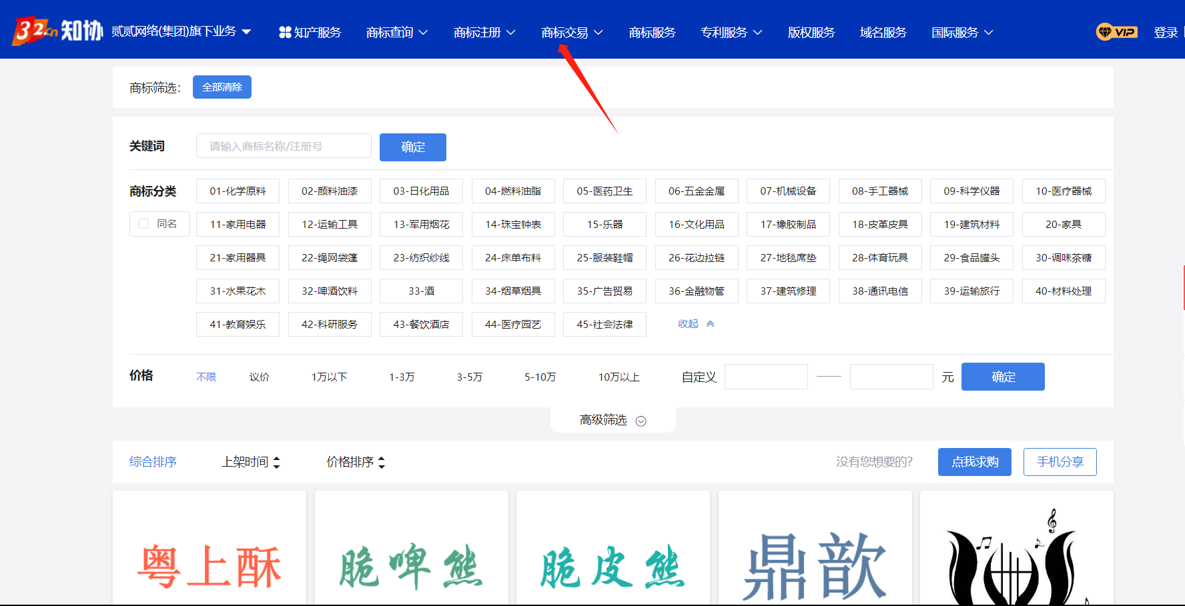Select price filter 1万以下
This screenshot has width=1185, height=606.
(x=329, y=377)
